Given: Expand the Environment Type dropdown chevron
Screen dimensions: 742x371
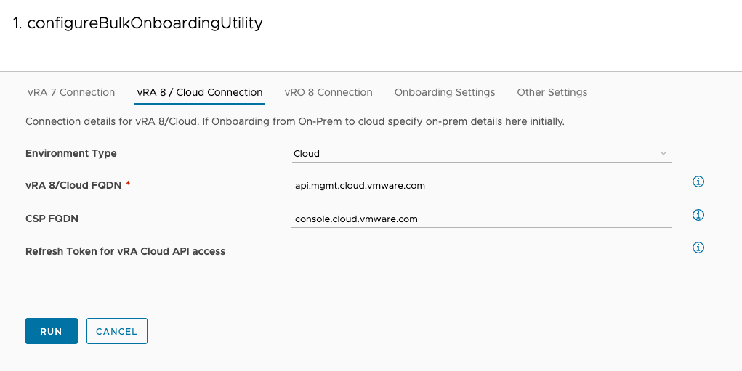Looking at the screenshot, I should coord(663,153).
